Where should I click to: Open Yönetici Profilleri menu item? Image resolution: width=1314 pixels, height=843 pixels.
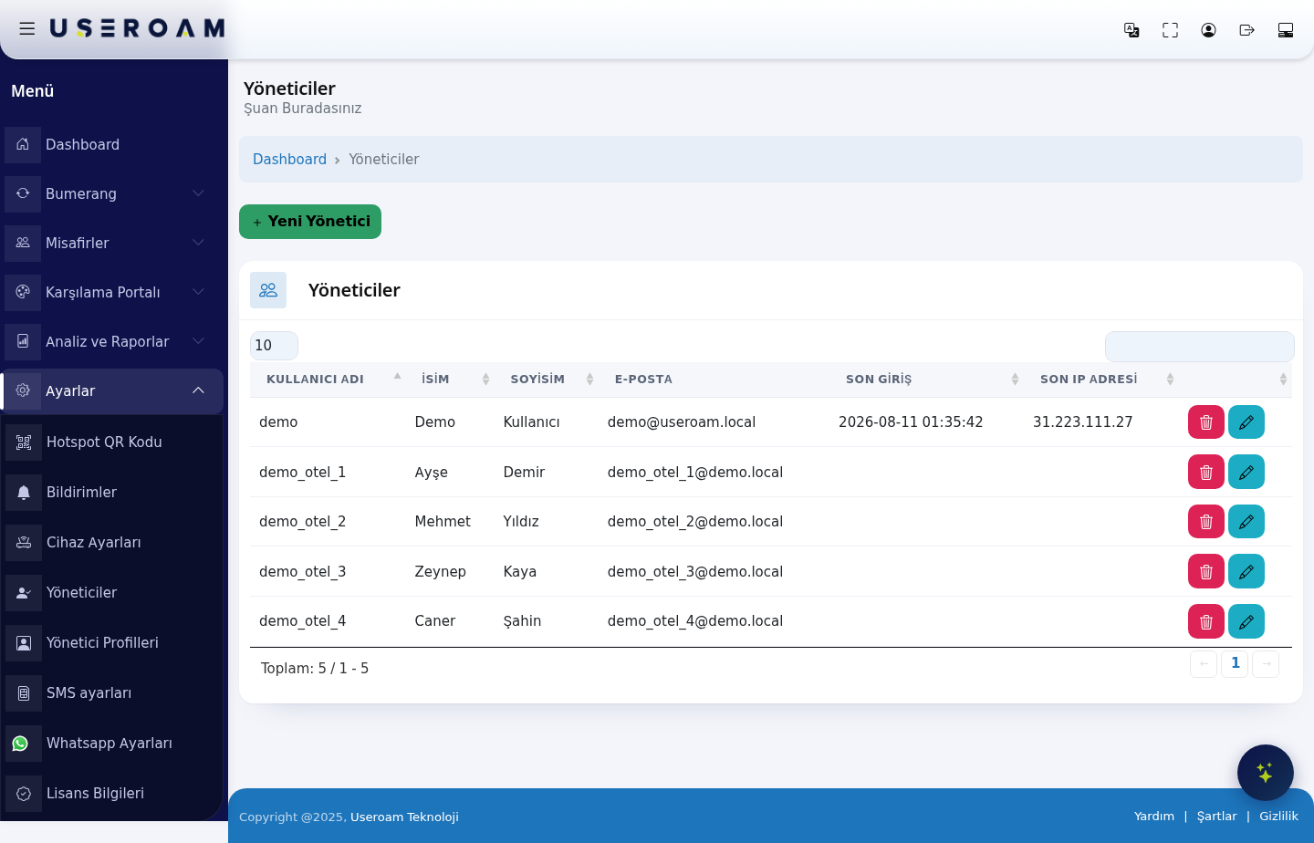point(113,643)
